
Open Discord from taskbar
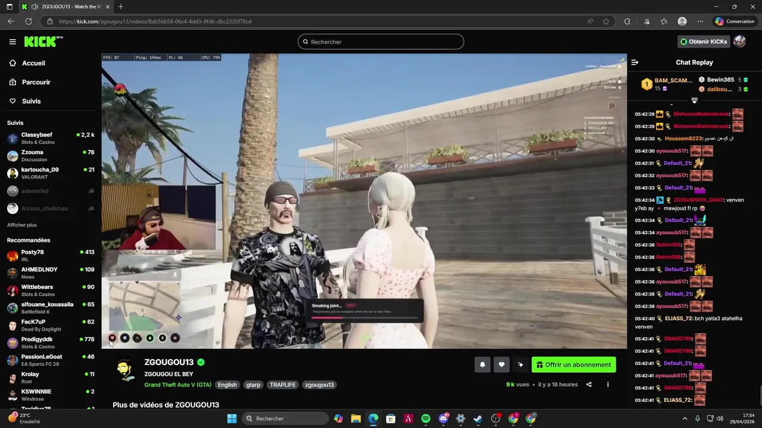(443, 418)
